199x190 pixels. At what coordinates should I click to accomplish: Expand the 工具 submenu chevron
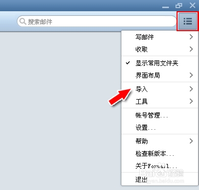[x=191, y=101]
